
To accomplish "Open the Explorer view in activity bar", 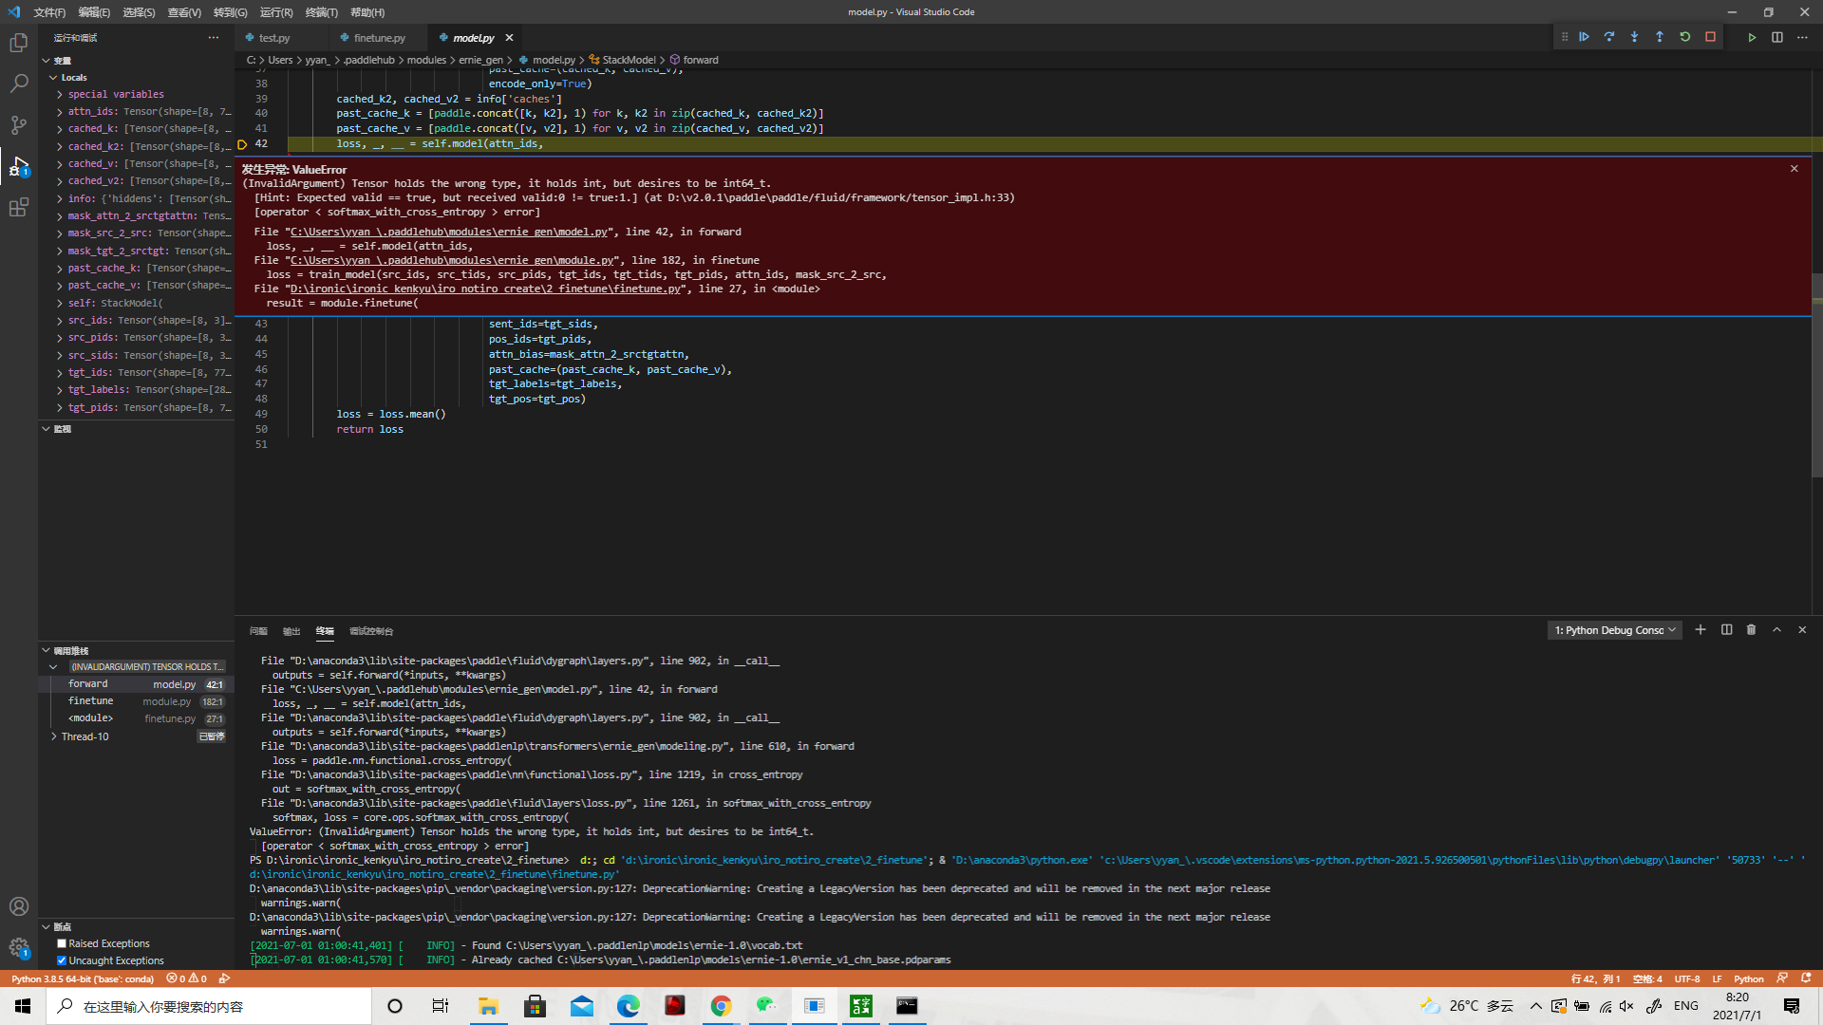I will tap(19, 43).
